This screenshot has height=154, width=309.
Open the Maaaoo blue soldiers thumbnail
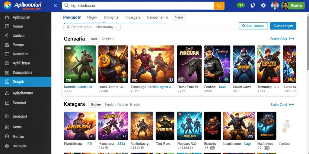[189, 126]
